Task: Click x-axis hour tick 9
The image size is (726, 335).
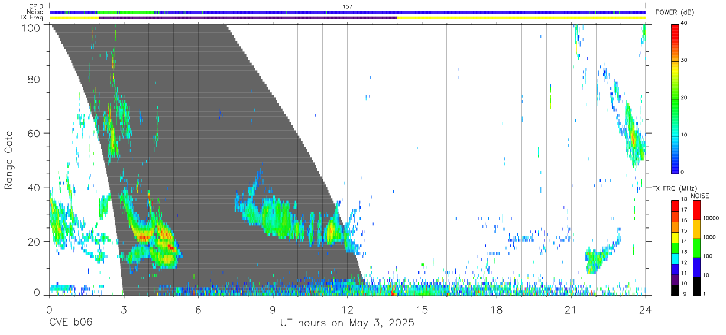Action: (273, 309)
